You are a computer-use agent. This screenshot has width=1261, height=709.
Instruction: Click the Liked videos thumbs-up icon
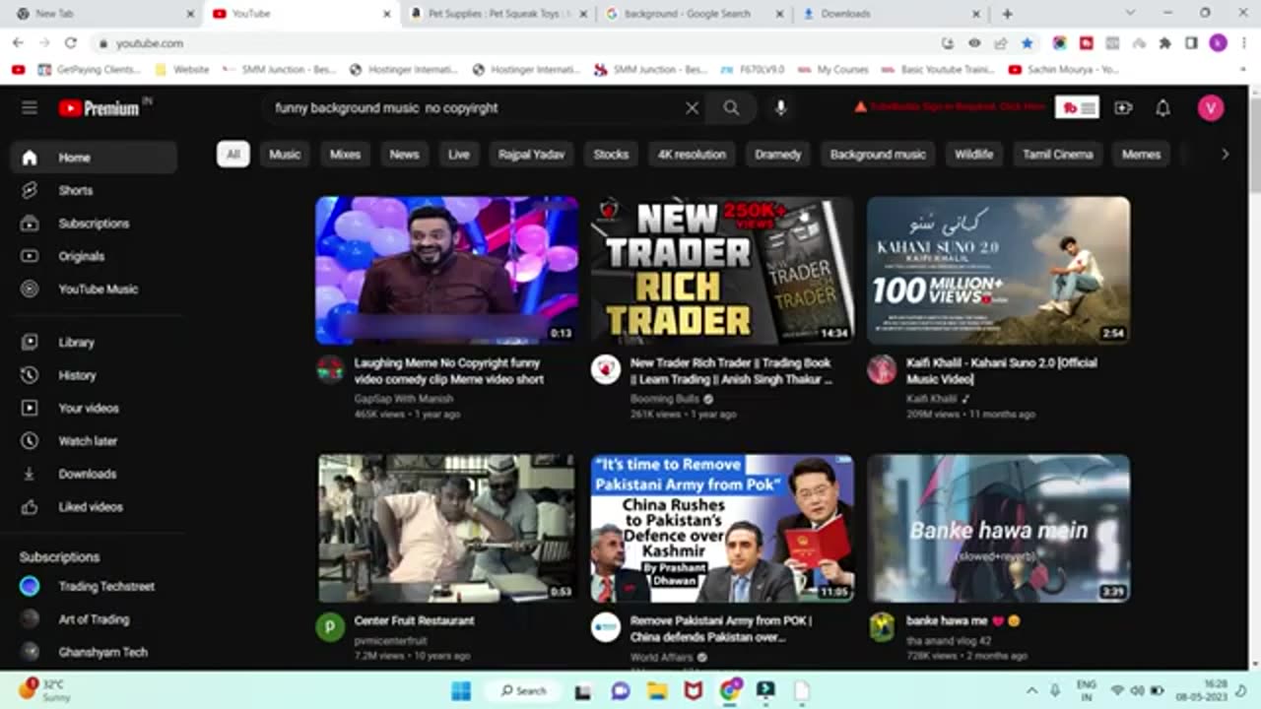click(x=30, y=506)
